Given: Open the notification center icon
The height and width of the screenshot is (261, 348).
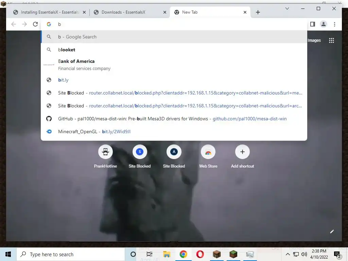Looking at the screenshot, I should [337, 255].
